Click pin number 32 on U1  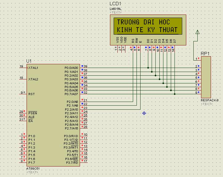click(x=85, y=92)
